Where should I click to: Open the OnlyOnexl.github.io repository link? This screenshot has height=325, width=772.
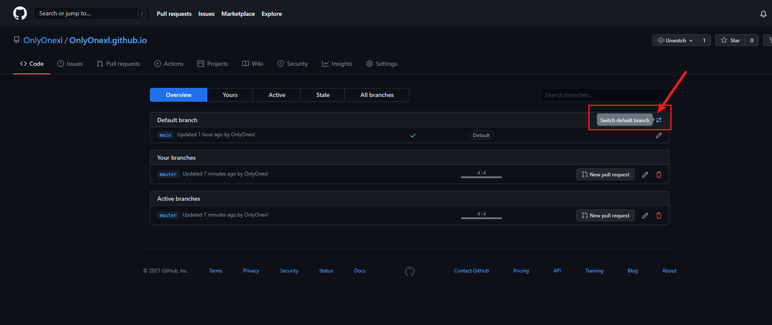108,40
